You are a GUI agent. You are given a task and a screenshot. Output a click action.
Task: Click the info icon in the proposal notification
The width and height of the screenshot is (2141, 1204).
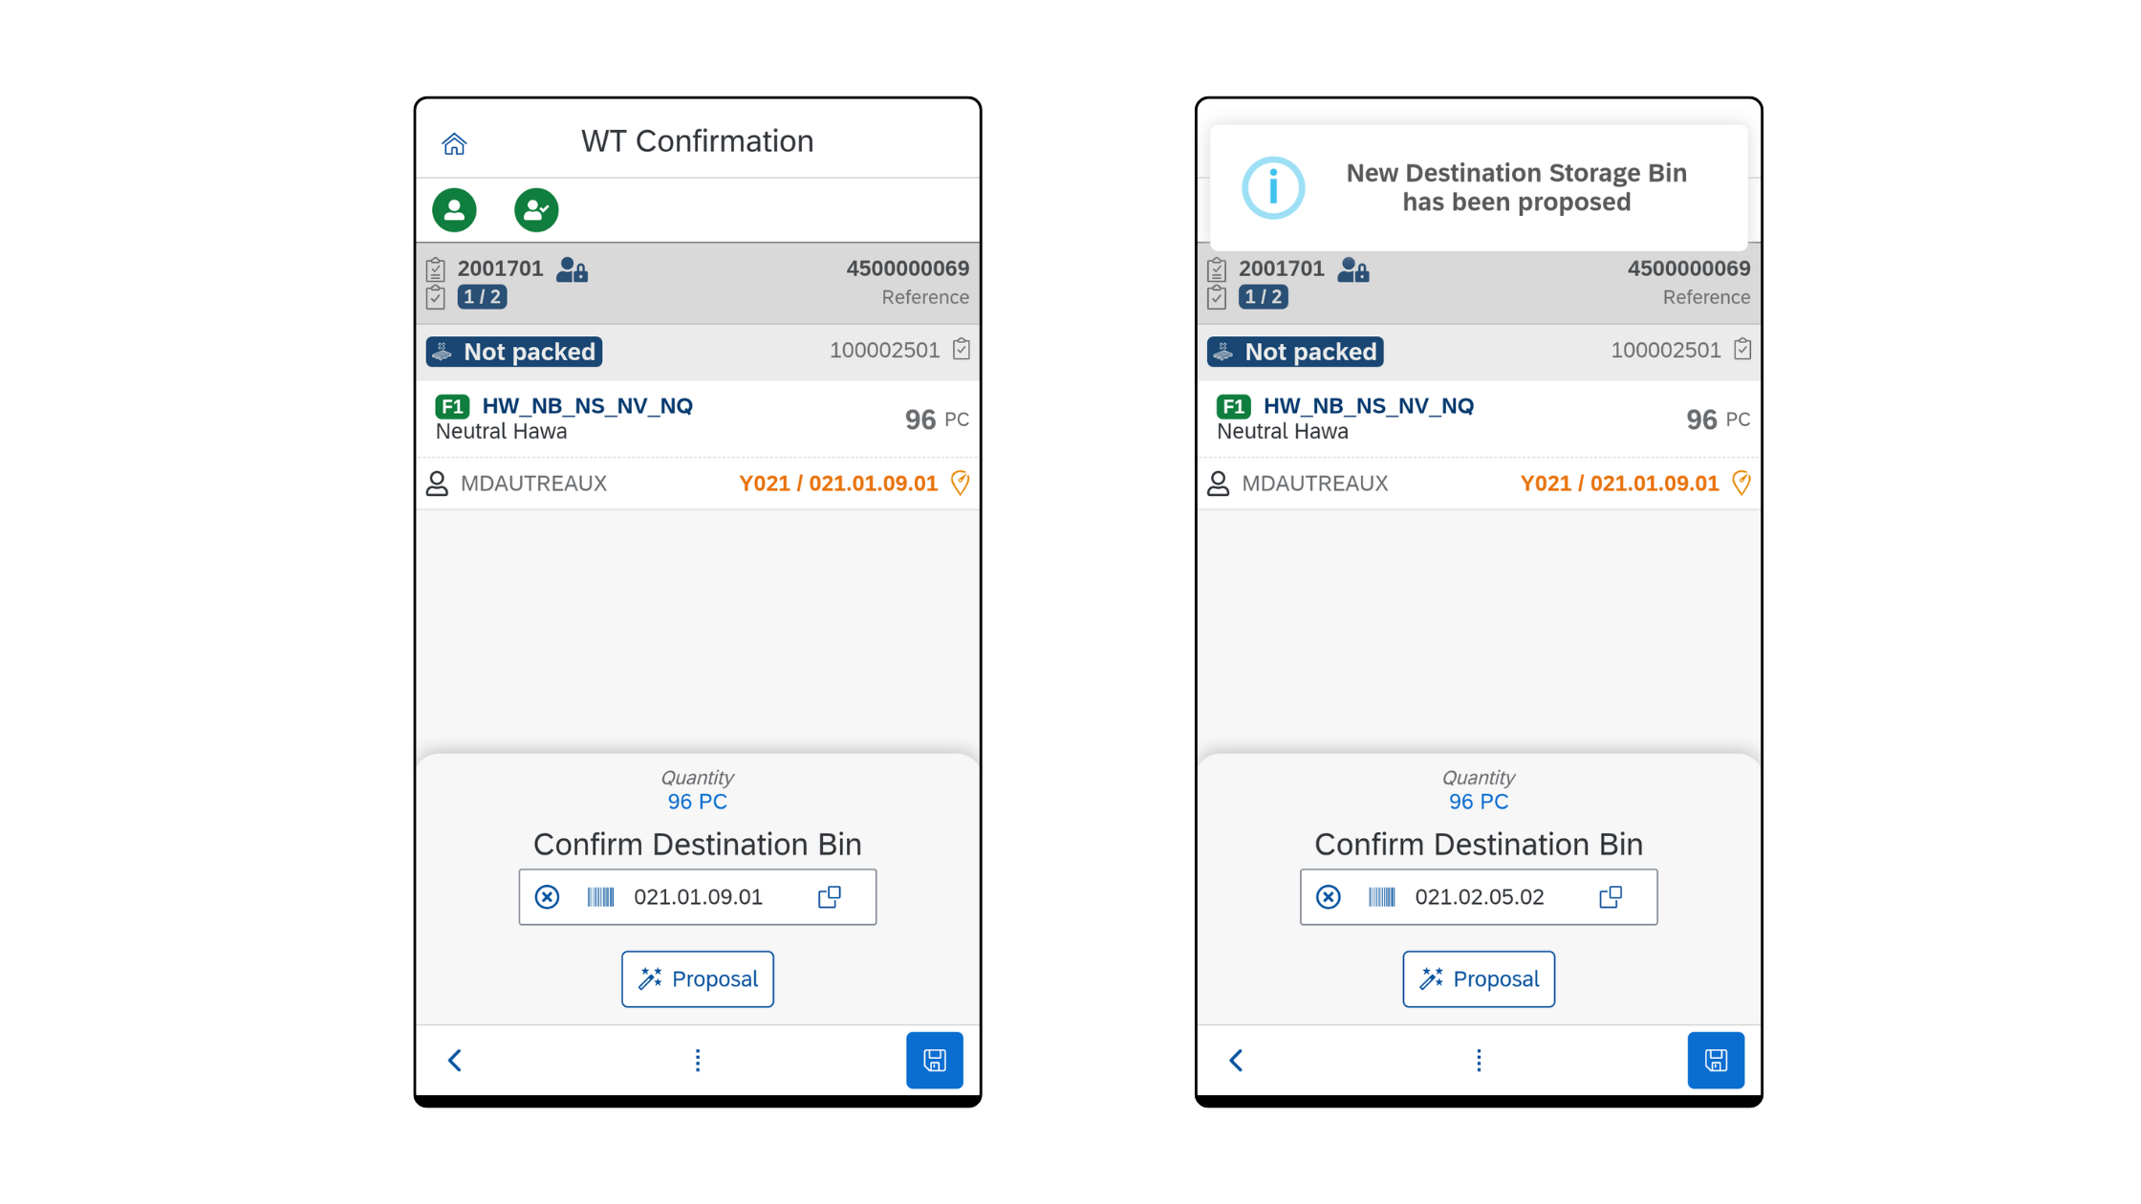pyautogui.click(x=1273, y=188)
